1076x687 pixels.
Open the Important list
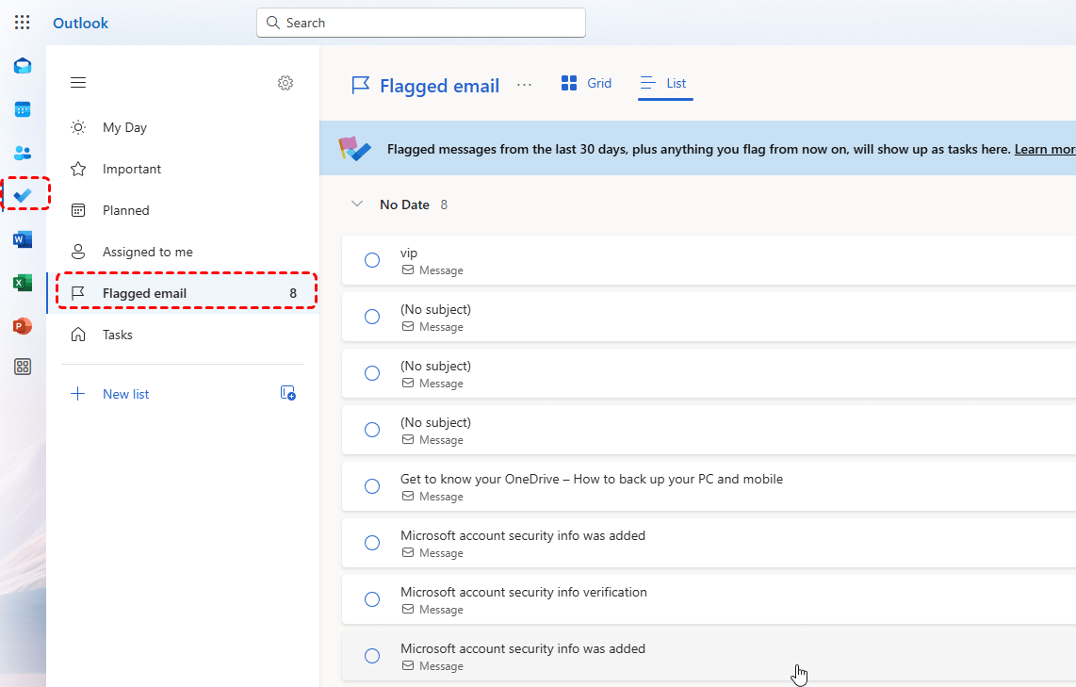click(x=183, y=169)
